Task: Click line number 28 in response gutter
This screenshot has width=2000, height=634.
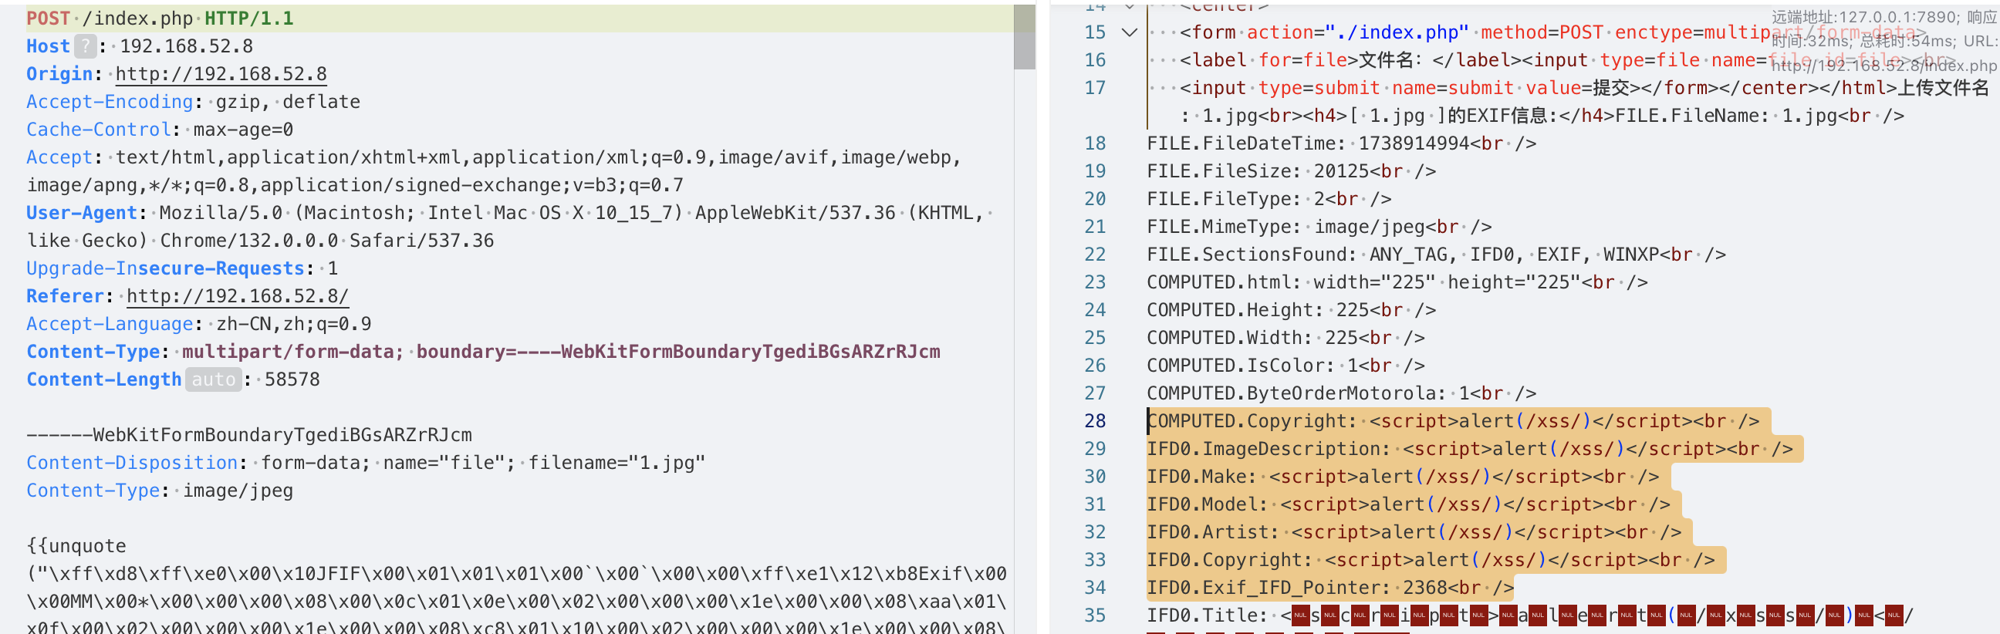Action: coord(1095,421)
